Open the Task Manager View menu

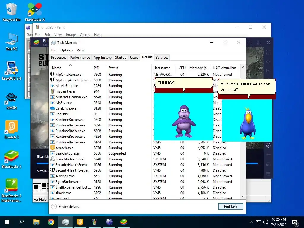tap(80, 50)
